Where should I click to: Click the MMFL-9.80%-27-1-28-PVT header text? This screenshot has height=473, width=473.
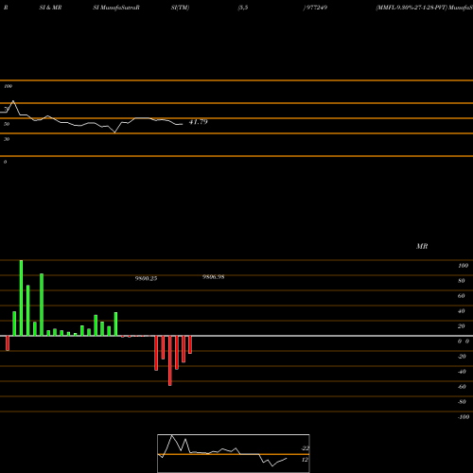(412, 8)
